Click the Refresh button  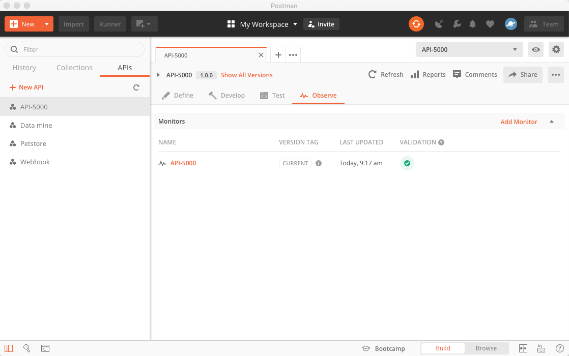coord(386,74)
